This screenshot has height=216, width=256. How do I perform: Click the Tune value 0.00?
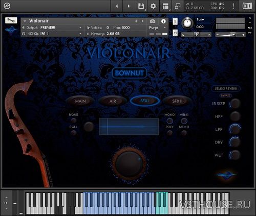200,27
